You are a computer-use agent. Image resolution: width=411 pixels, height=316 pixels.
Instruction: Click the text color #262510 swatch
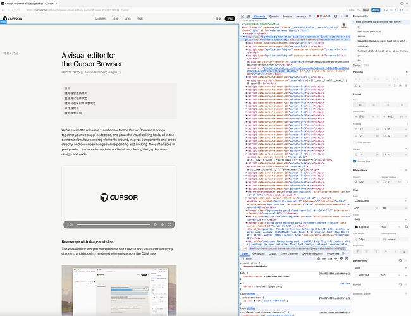356,227
